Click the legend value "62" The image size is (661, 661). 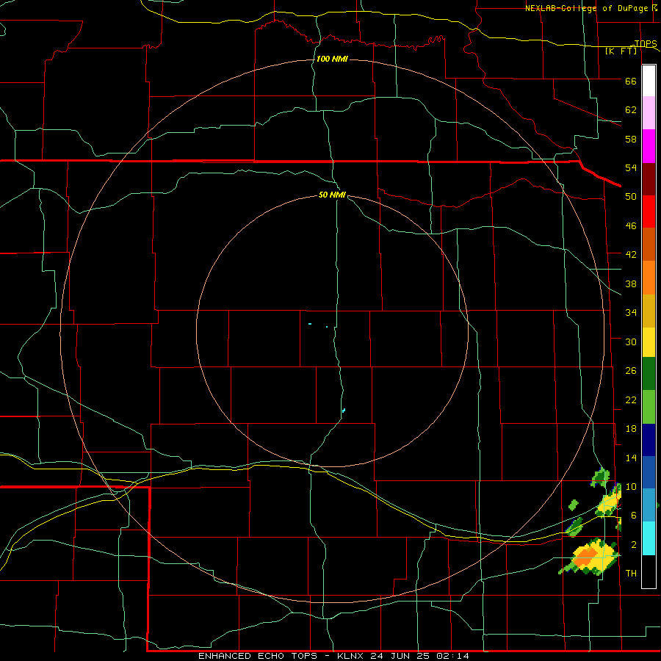[631, 109]
